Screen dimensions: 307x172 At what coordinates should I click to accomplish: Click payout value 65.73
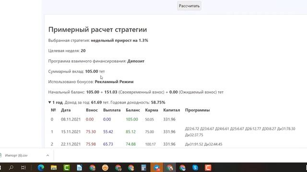(x=108, y=144)
